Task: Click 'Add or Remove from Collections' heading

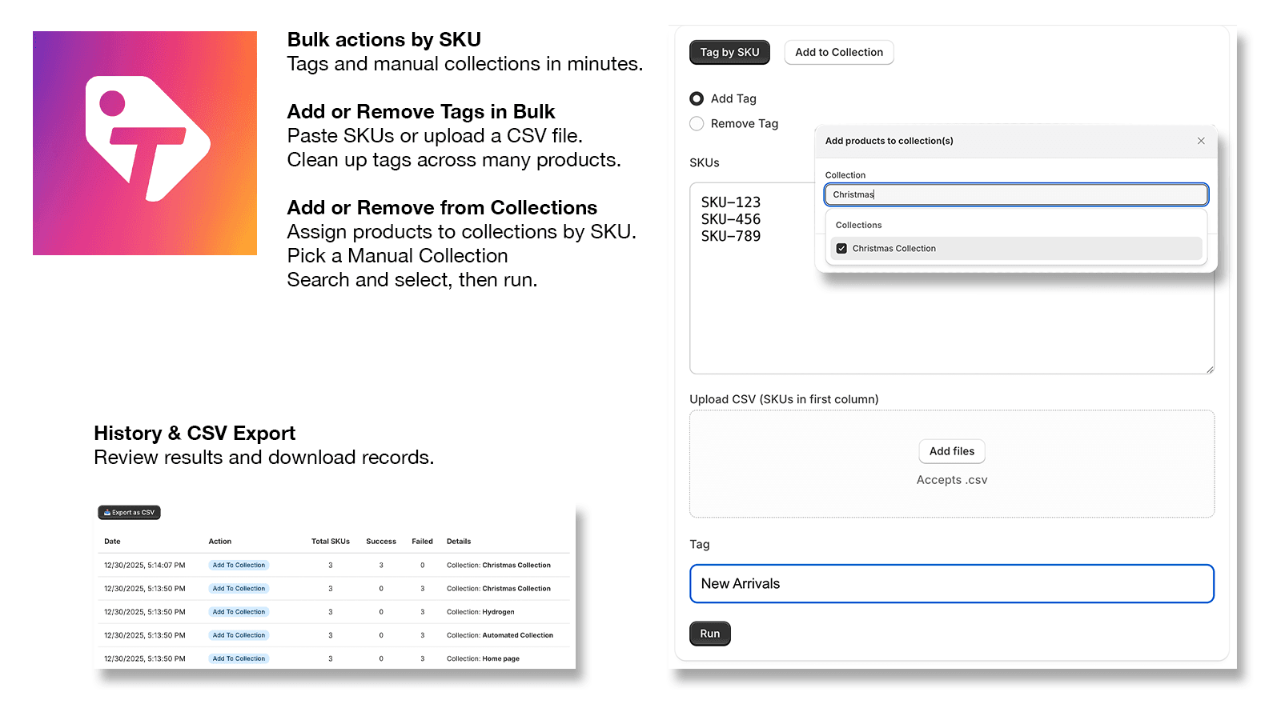Action: point(442,208)
